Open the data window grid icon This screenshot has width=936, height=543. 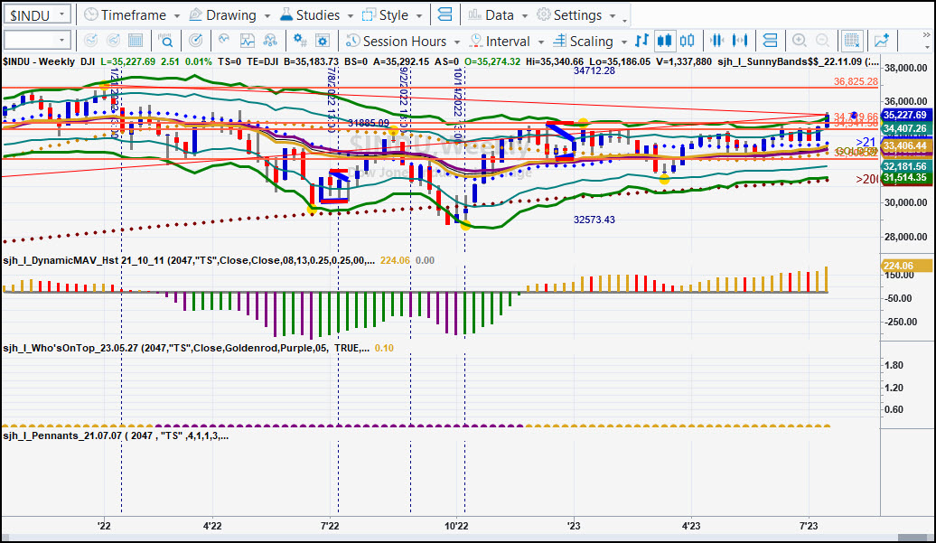[x=136, y=41]
